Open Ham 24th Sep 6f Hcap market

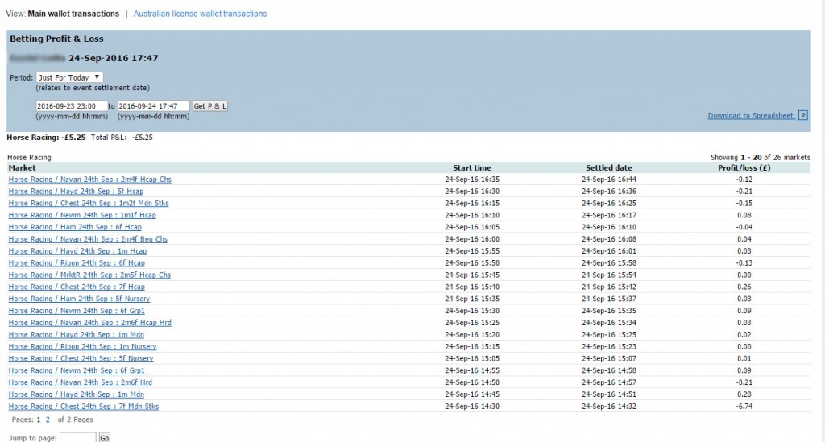[x=75, y=227]
